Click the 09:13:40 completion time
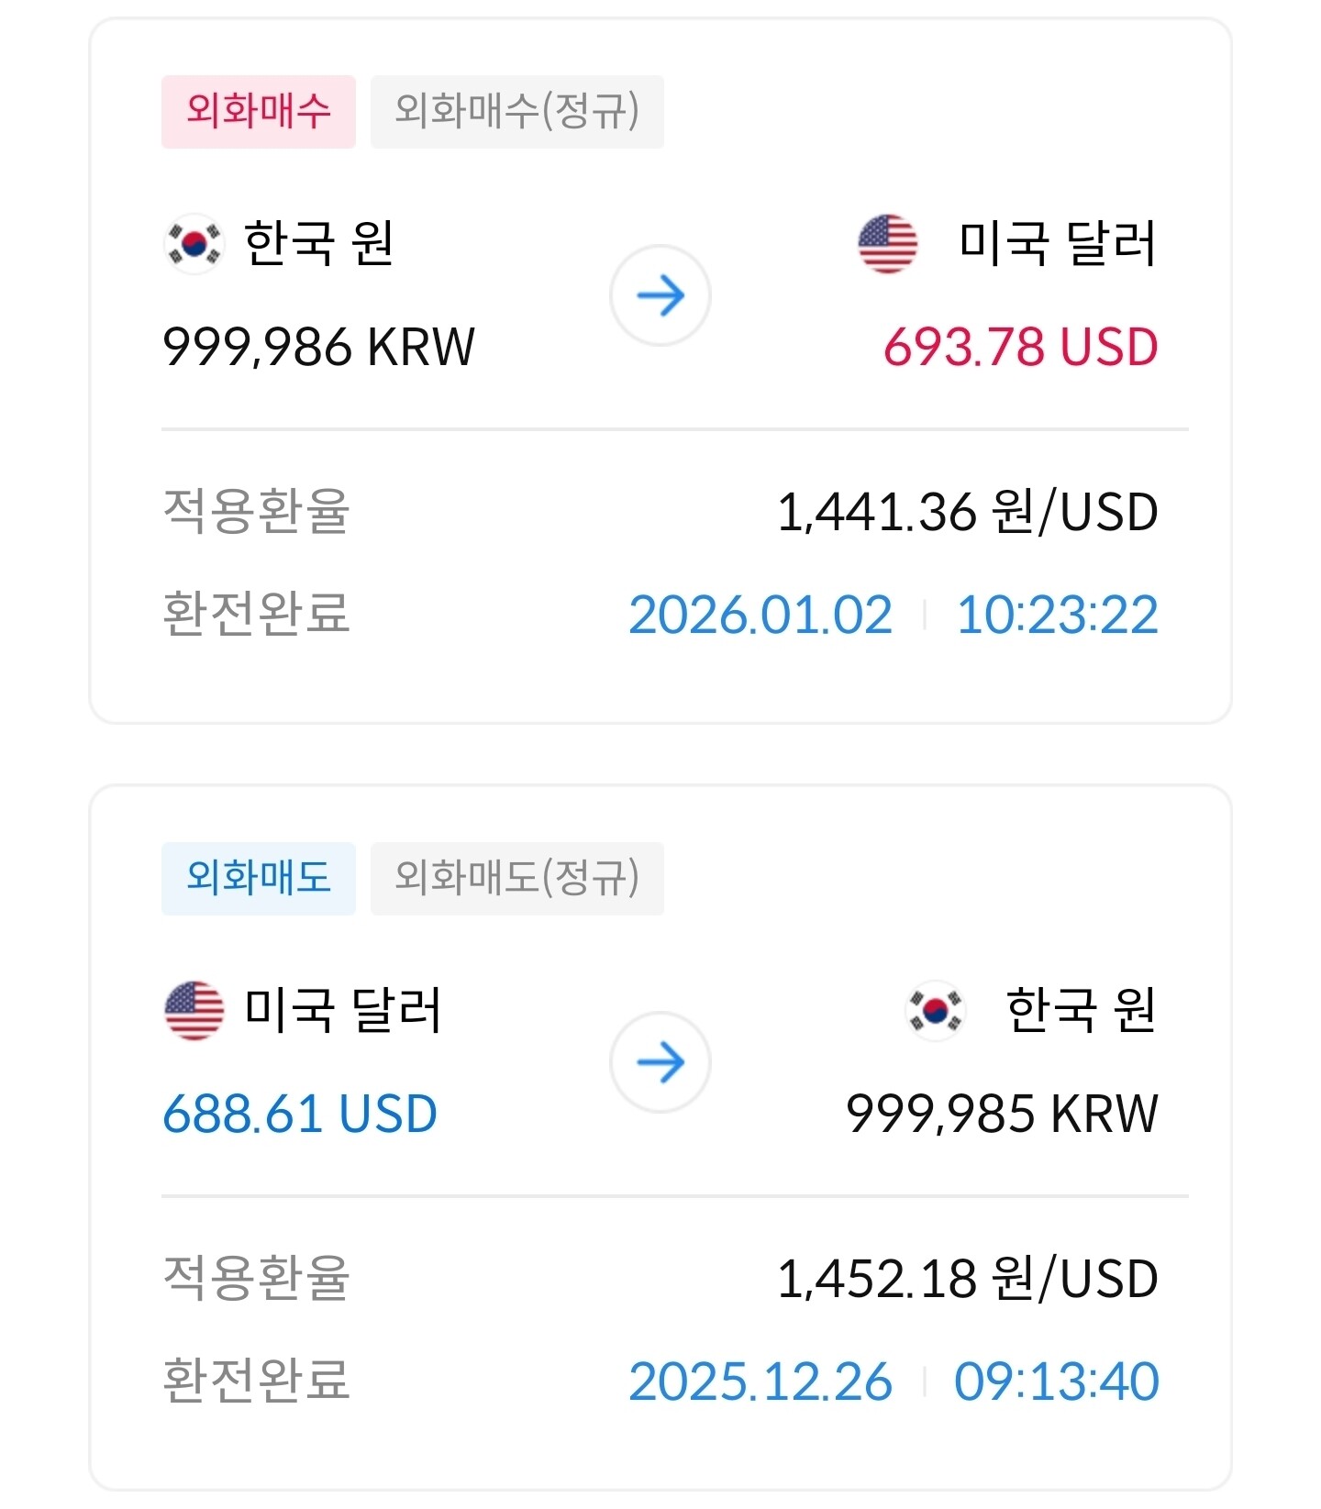Image resolution: width=1321 pixels, height=1509 pixels. pos(1057,1381)
